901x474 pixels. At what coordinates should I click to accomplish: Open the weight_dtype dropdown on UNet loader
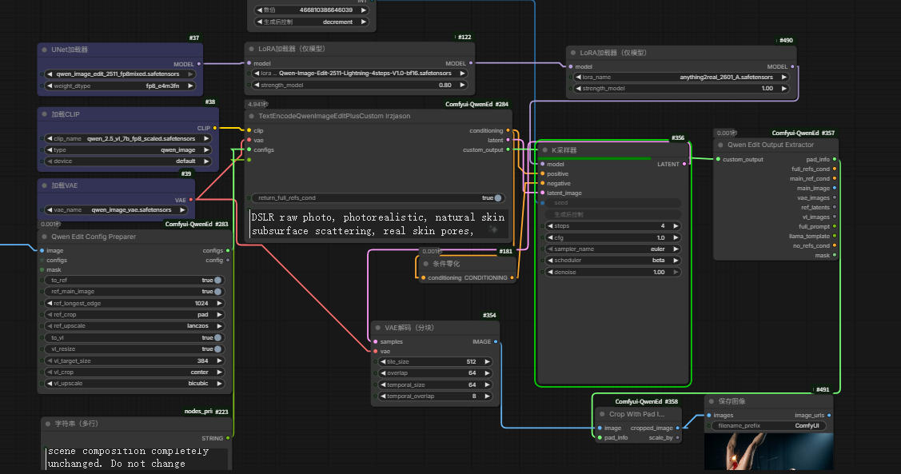click(120, 86)
